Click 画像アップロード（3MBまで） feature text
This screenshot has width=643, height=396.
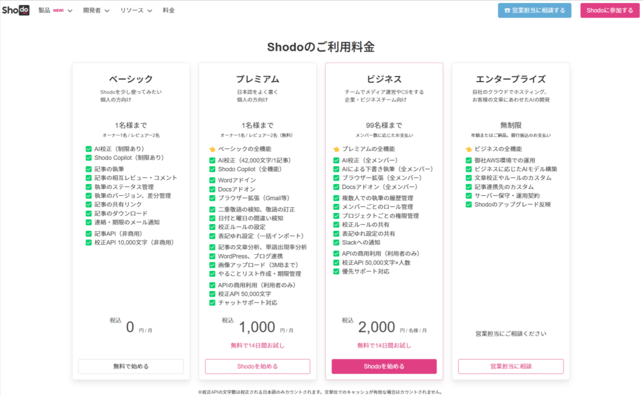(258, 265)
